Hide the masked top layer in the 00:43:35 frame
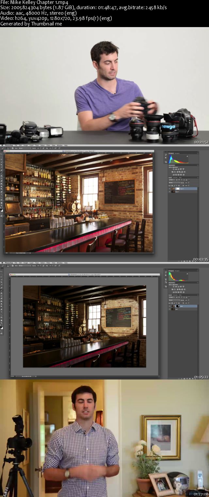Viewport: 209px width, 497px height. [x=169, y=189]
